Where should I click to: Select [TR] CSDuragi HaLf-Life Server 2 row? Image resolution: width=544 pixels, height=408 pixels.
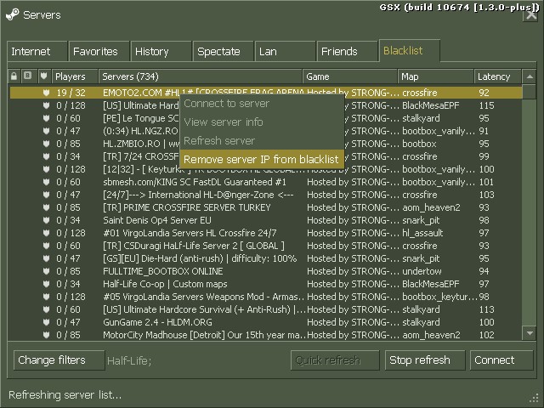point(266,246)
